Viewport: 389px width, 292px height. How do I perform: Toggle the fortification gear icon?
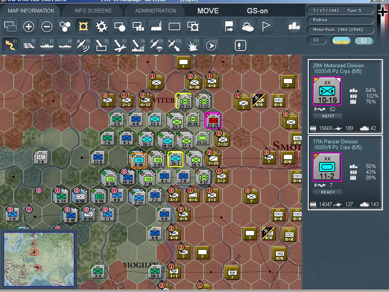101,27
